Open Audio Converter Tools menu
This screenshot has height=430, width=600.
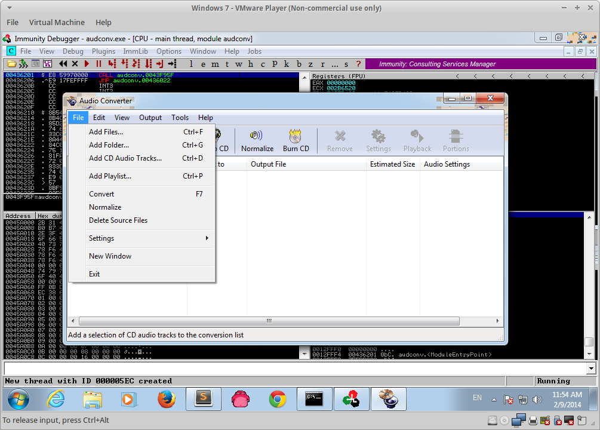click(x=180, y=118)
